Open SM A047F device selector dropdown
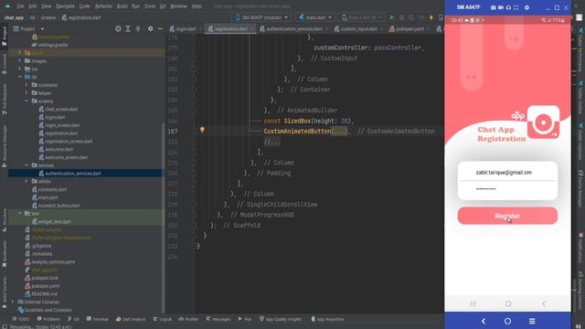585x329 pixels. 261,17
